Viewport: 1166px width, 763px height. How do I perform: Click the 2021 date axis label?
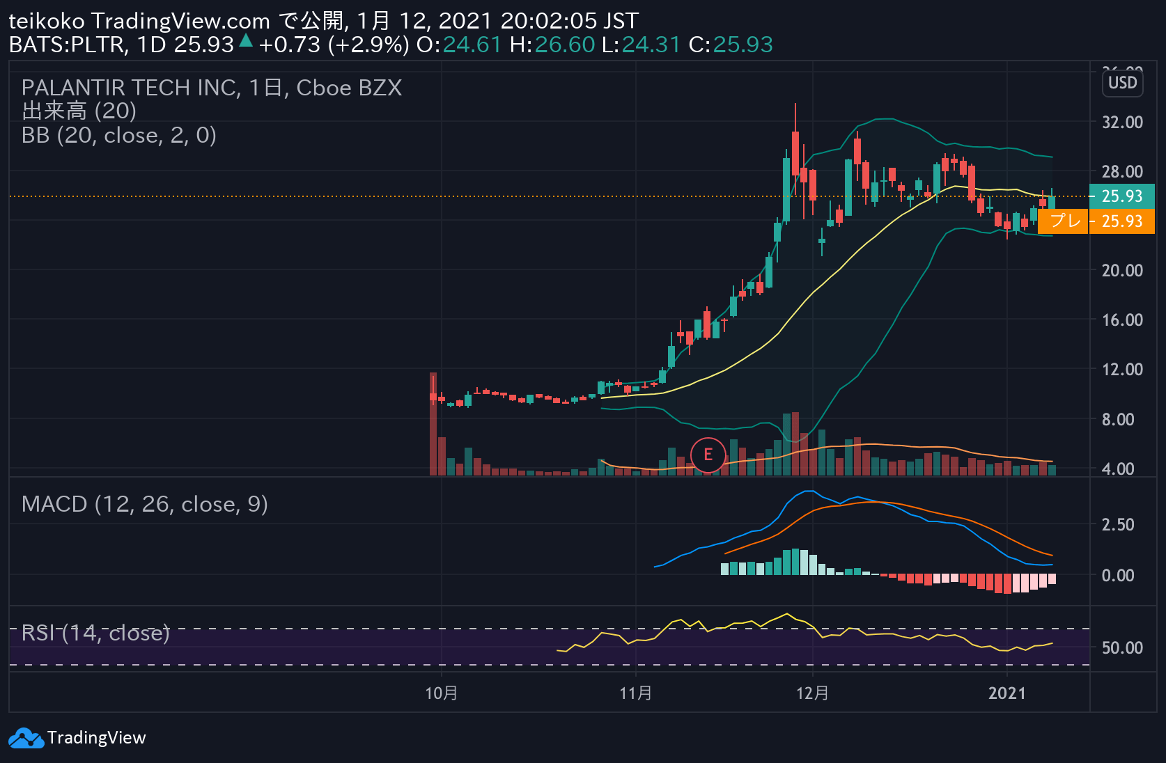[1007, 693]
